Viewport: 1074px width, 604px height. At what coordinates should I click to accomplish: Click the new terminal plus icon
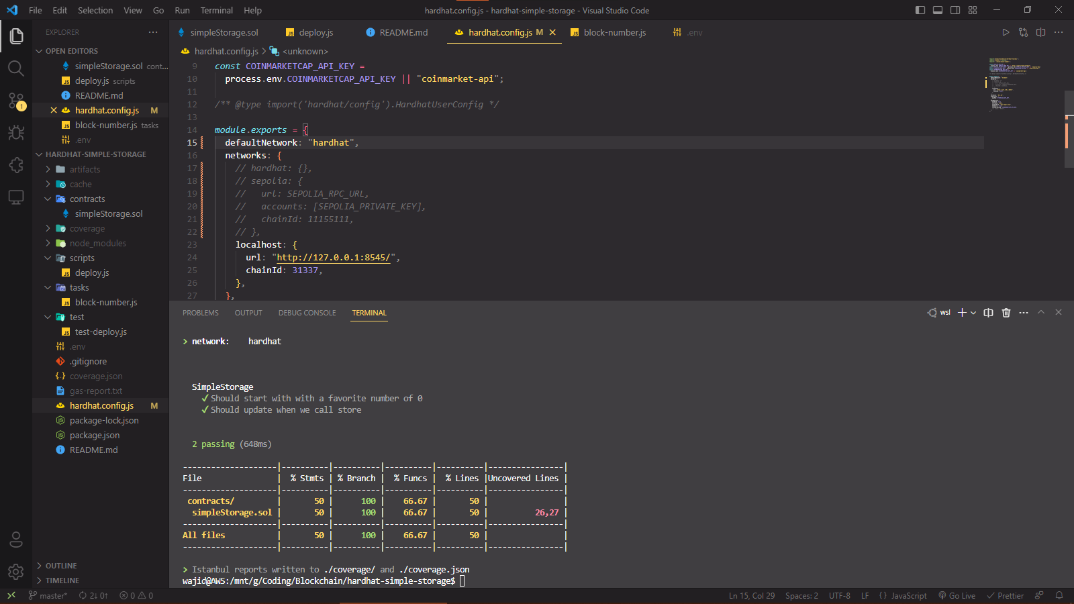pos(962,313)
